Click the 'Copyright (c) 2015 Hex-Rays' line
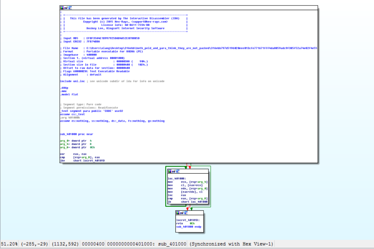The image size is (374, 249). click(125, 22)
